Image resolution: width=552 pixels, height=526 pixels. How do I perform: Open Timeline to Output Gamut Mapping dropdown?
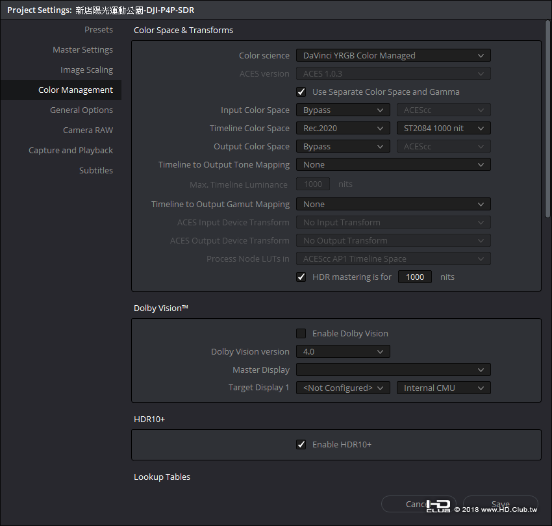[x=394, y=204]
